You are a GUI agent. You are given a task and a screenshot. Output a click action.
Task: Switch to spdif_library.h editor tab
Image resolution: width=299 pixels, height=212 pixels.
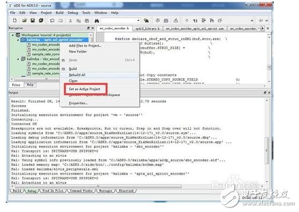pyautogui.click(x=147, y=28)
